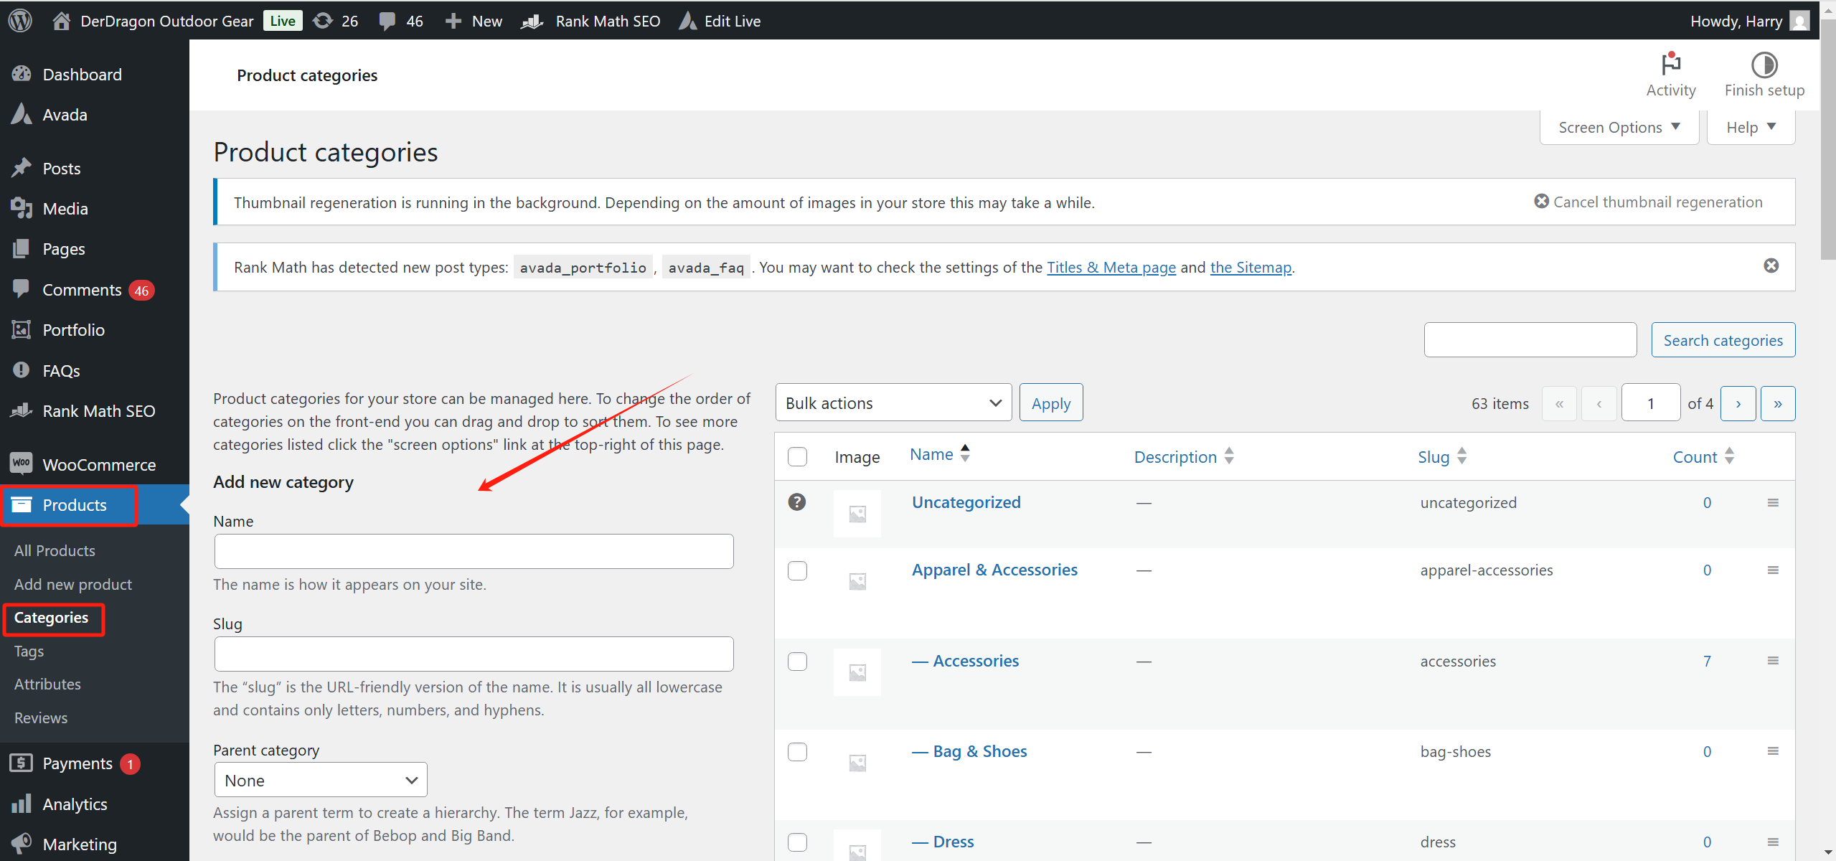Click the Accessories category placeholder thumbnail
The width and height of the screenshot is (1836, 861).
click(857, 672)
